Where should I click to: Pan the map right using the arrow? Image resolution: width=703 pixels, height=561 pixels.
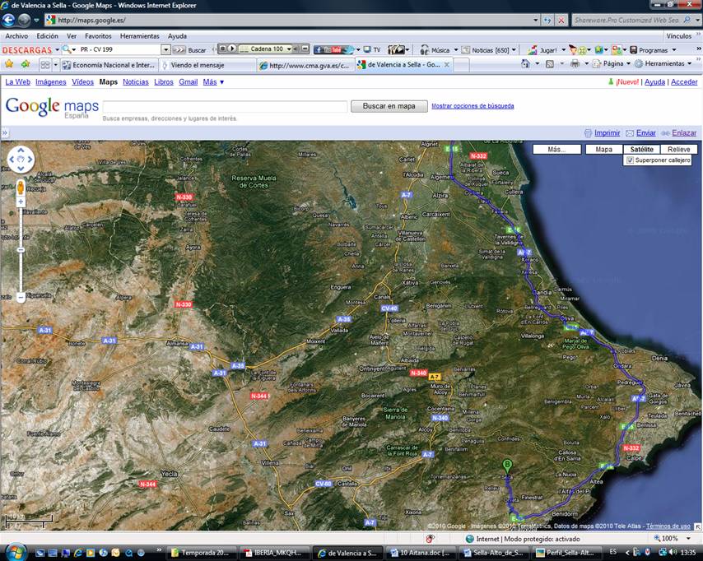point(30,159)
